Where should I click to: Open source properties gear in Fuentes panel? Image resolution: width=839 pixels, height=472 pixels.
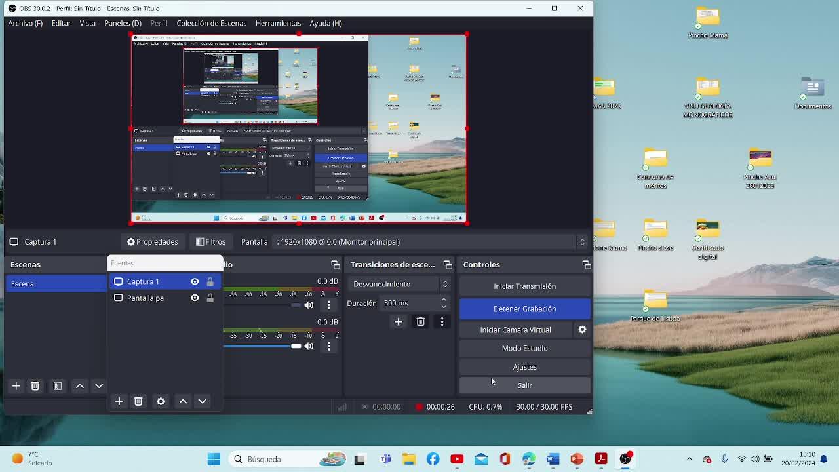(x=161, y=401)
